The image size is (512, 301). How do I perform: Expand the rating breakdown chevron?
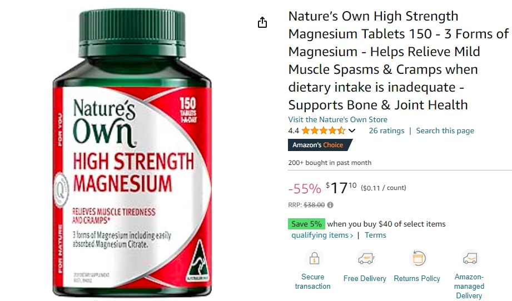click(x=352, y=131)
